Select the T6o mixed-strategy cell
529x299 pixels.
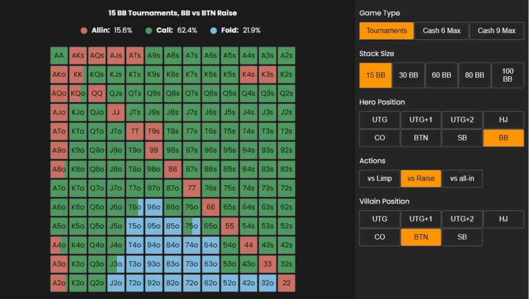tap(135, 207)
